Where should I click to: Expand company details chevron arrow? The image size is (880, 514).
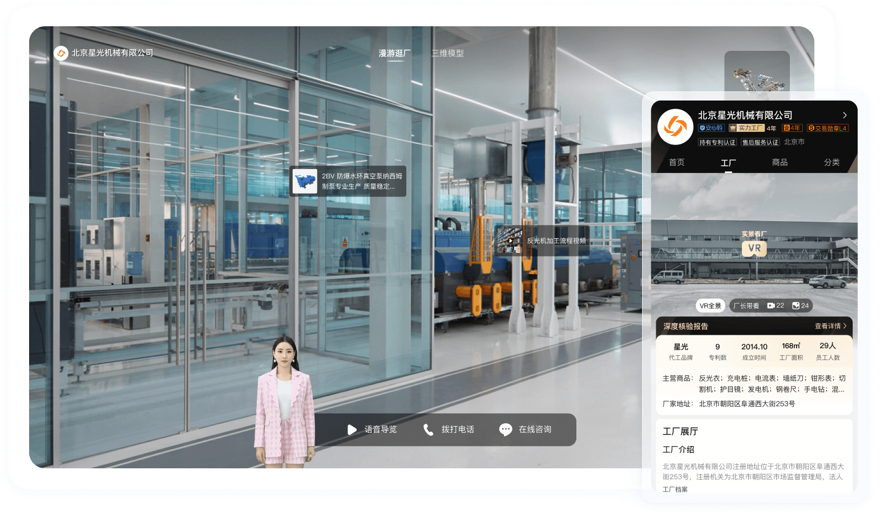845,115
